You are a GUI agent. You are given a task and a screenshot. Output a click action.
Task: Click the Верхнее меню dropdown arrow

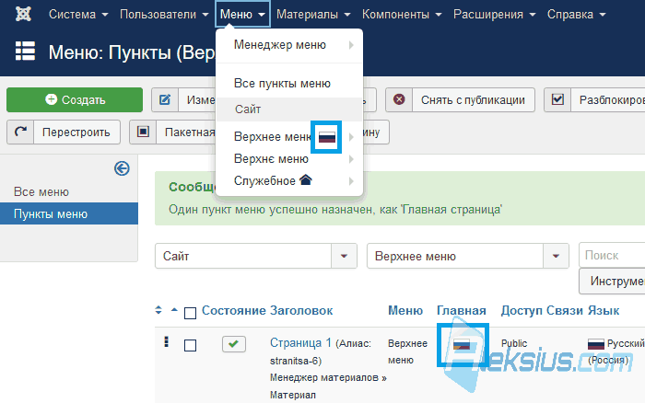point(556,256)
